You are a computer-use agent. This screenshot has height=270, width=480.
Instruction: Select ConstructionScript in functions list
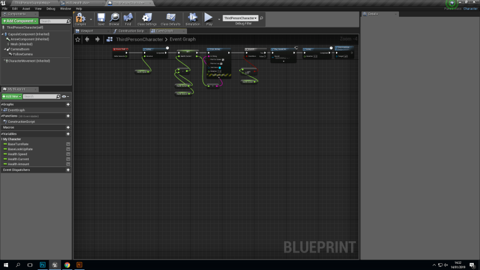pos(21,122)
